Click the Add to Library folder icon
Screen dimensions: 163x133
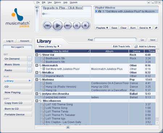coord(136,47)
